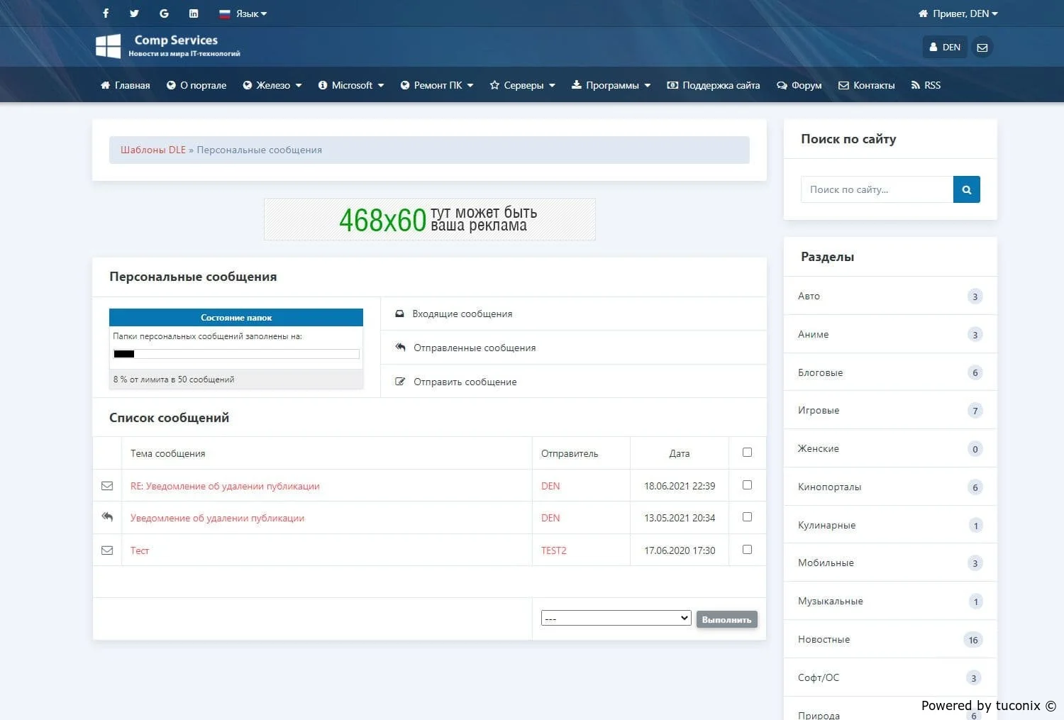Open RSS feed navigation item

pyautogui.click(x=926, y=85)
